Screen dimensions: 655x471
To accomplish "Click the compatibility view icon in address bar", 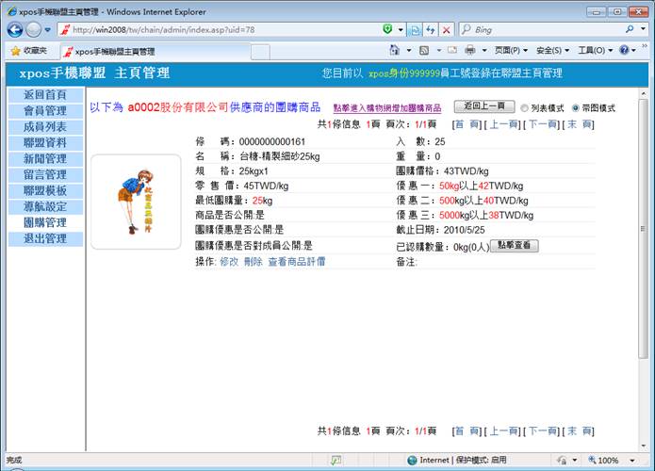I will [x=415, y=30].
